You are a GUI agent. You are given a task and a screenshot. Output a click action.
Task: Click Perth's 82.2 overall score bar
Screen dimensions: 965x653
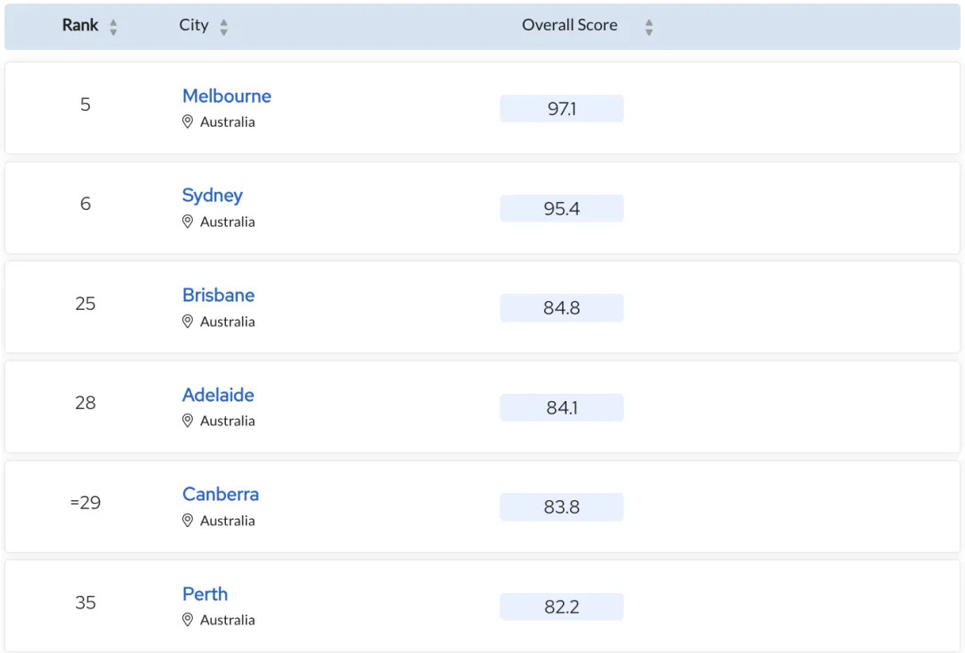click(x=561, y=607)
